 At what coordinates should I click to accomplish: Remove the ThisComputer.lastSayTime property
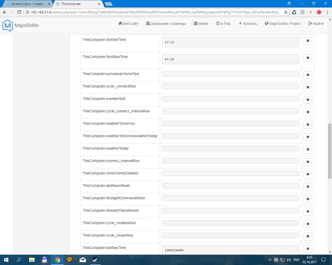(308, 249)
